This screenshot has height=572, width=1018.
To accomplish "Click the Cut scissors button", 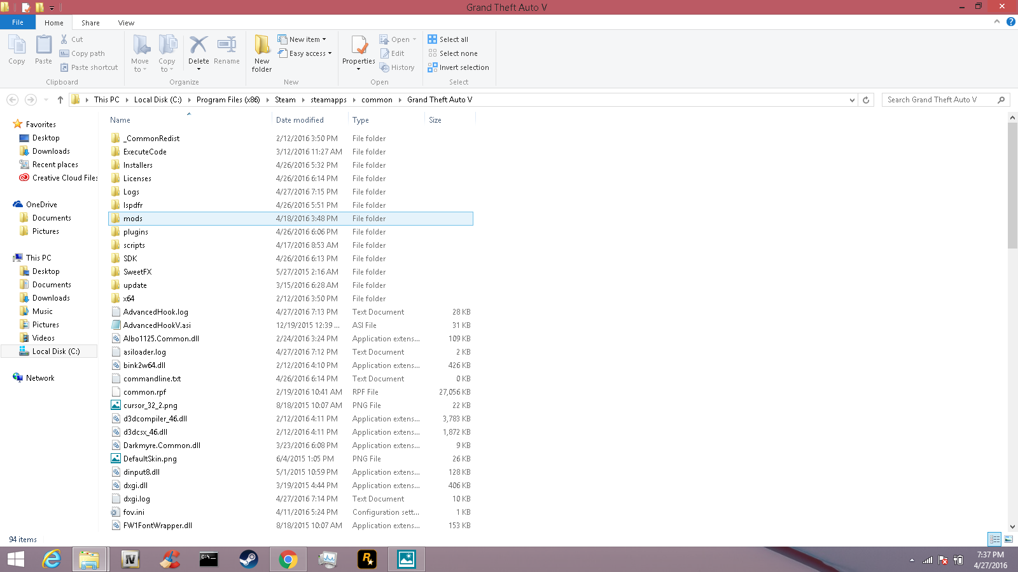I will pyautogui.click(x=71, y=39).
